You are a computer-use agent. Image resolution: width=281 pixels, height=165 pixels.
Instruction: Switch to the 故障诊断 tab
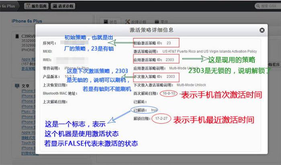point(136,22)
